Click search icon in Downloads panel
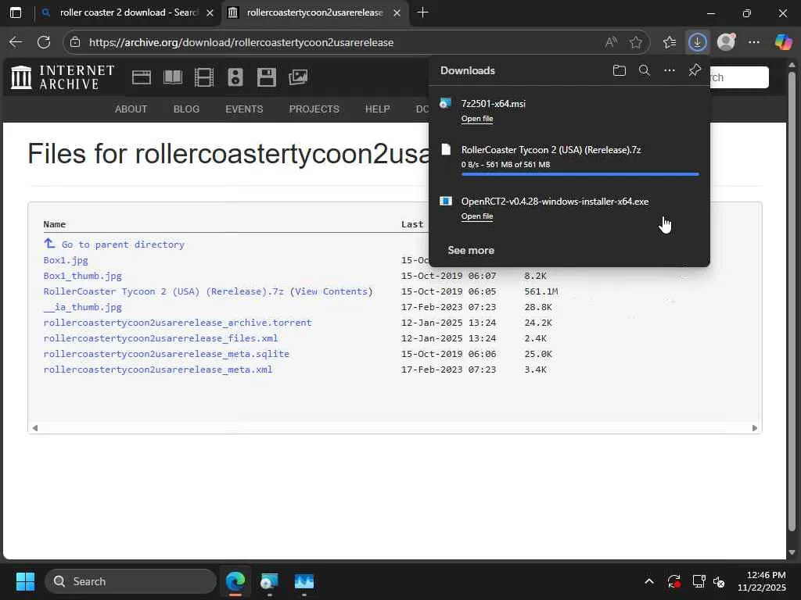801x600 pixels. tap(645, 70)
